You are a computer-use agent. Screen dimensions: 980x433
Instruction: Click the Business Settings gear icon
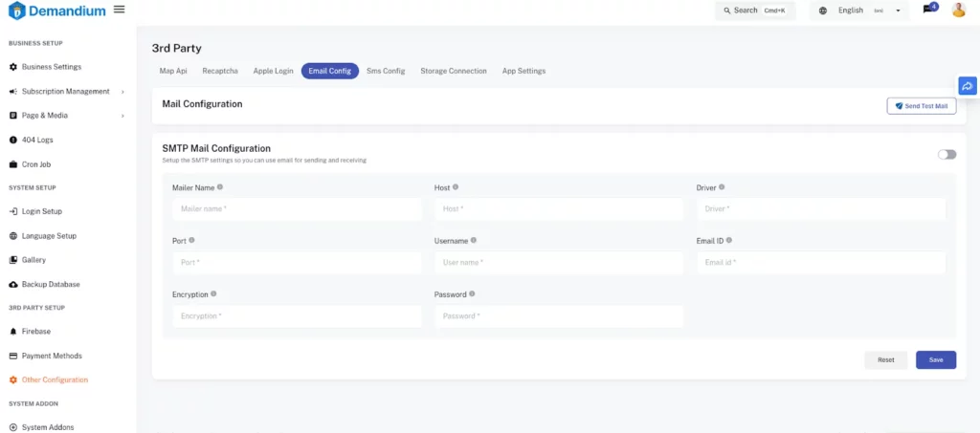[13, 67]
